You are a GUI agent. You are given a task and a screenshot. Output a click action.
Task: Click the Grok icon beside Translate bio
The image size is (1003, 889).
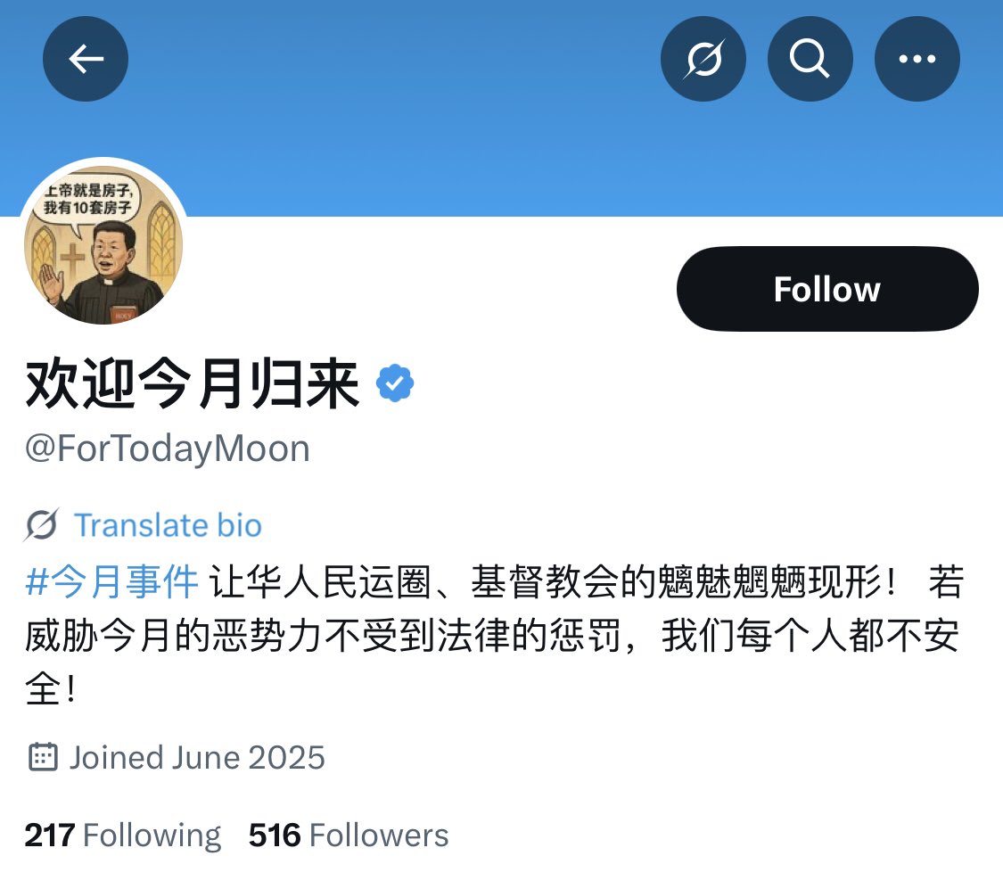[42, 525]
